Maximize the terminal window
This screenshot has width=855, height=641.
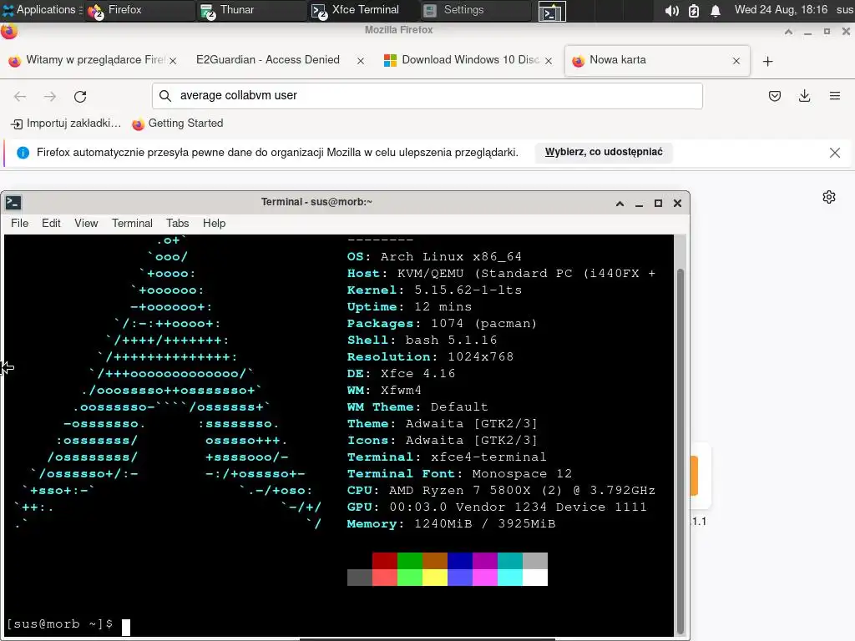[x=658, y=204]
